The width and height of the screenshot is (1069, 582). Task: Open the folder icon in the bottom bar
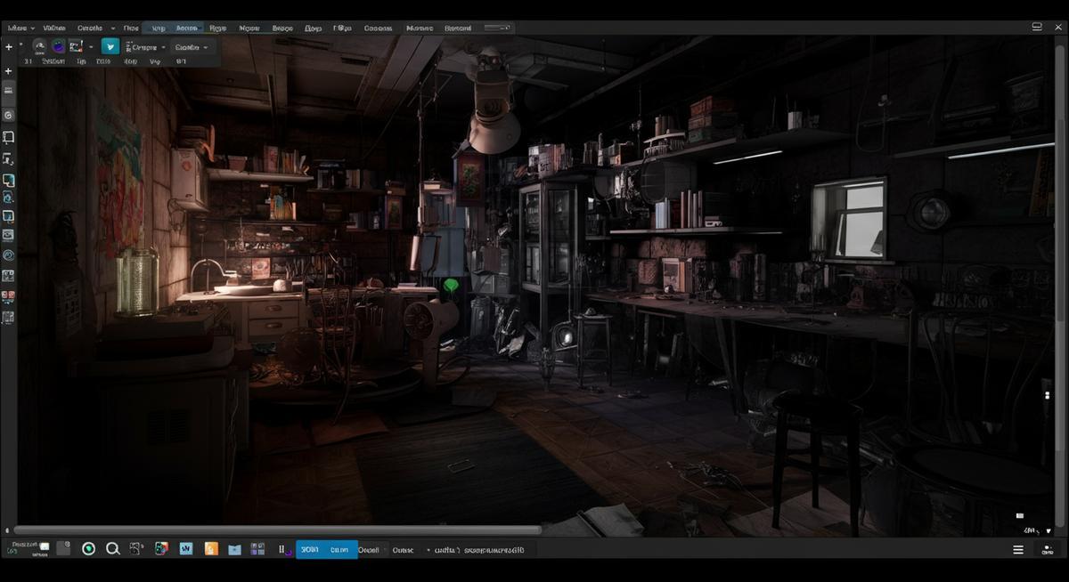pos(234,549)
